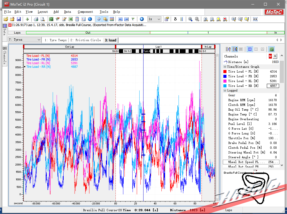Click the magnifier zoom mode icon
The image size is (287, 214).
click(x=190, y=19)
